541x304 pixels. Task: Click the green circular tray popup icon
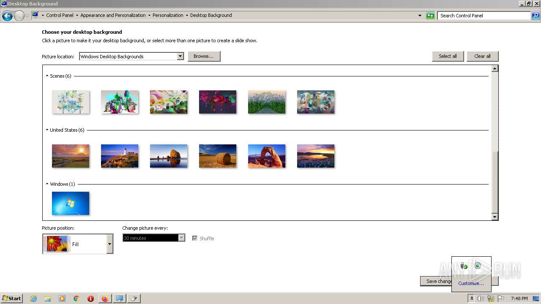pyautogui.click(x=478, y=266)
